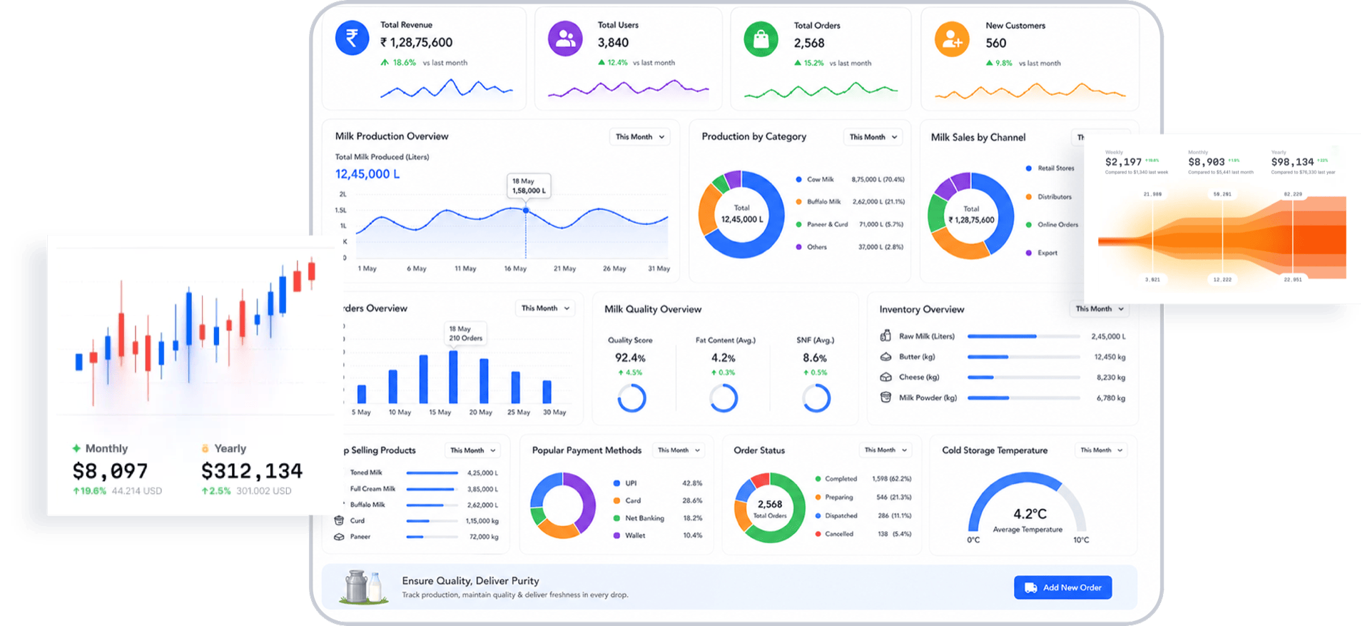This screenshot has height=626, width=1370.
Task: Click the 18 May point on milk production line
Action: point(526,210)
